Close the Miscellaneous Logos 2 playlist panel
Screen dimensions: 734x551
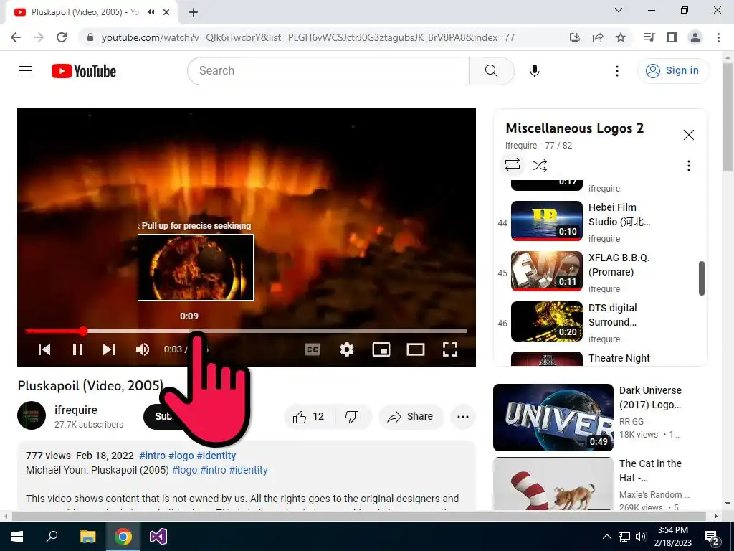click(x=688, y=135)
